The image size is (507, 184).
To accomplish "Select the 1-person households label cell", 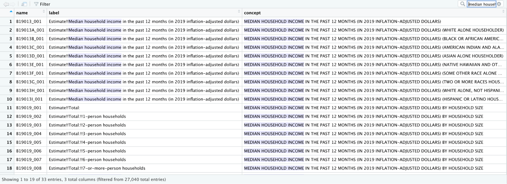I will (87, 116).
